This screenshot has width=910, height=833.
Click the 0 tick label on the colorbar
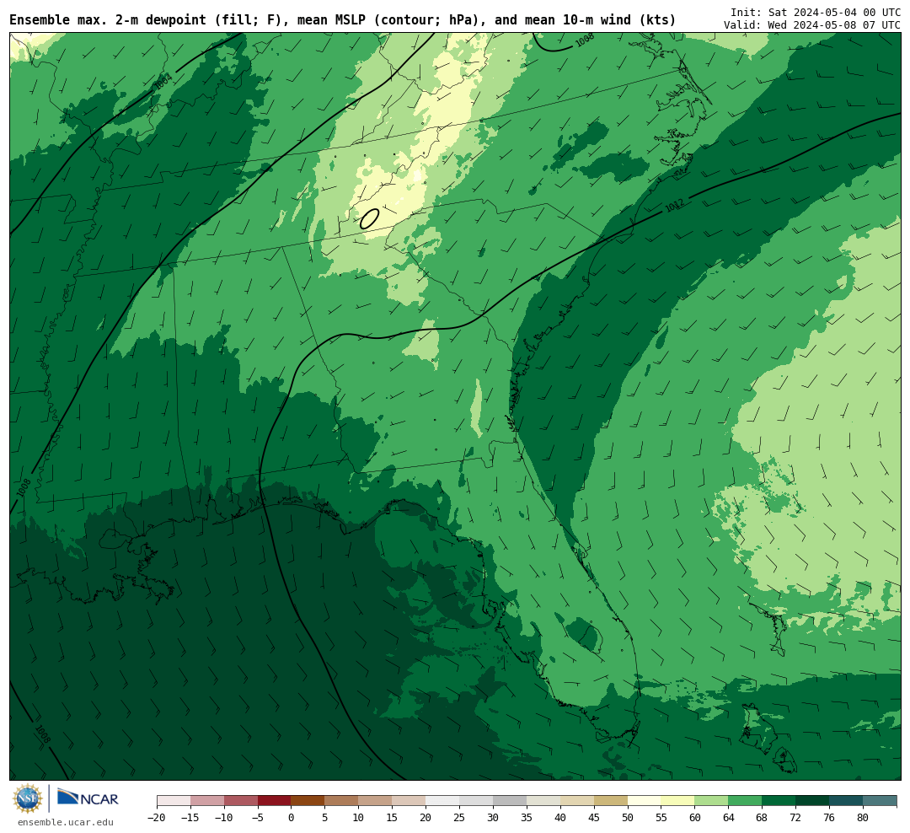click(x=292, y=817)
